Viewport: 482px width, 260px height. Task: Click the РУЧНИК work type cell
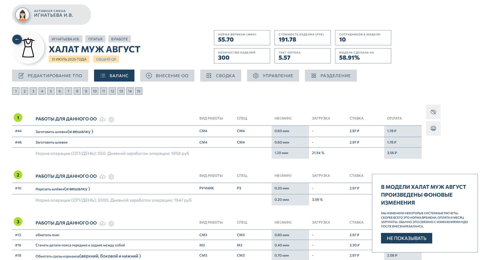coord(207,188)
